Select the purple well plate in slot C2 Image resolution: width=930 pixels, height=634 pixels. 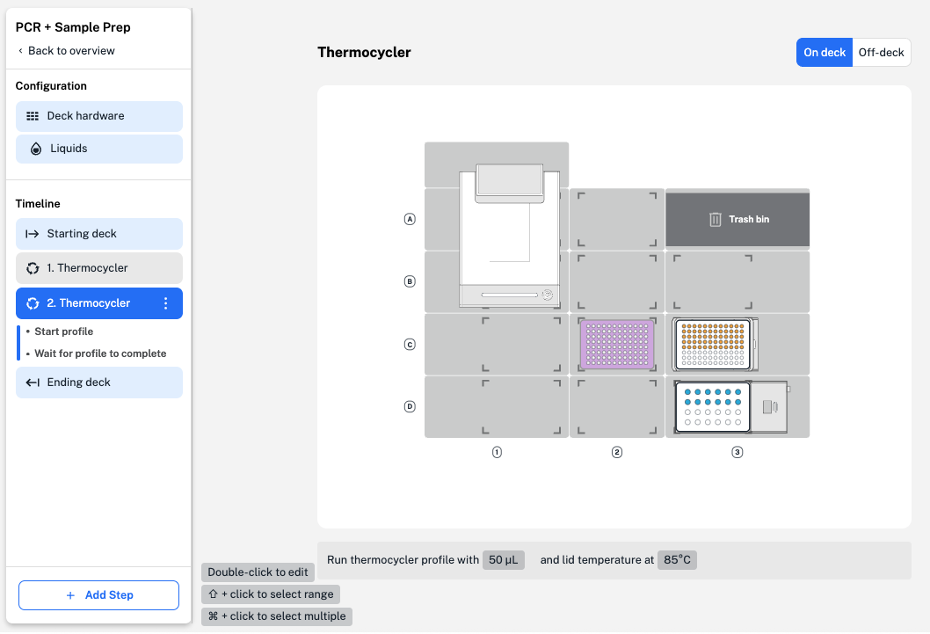617,344
